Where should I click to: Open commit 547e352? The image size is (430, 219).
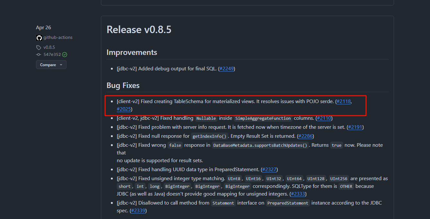52,55
